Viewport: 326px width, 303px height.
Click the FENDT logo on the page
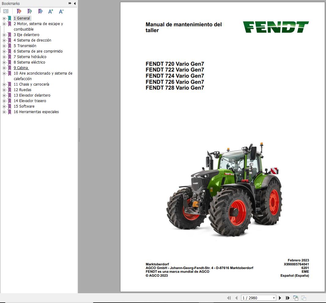(276, 27)
